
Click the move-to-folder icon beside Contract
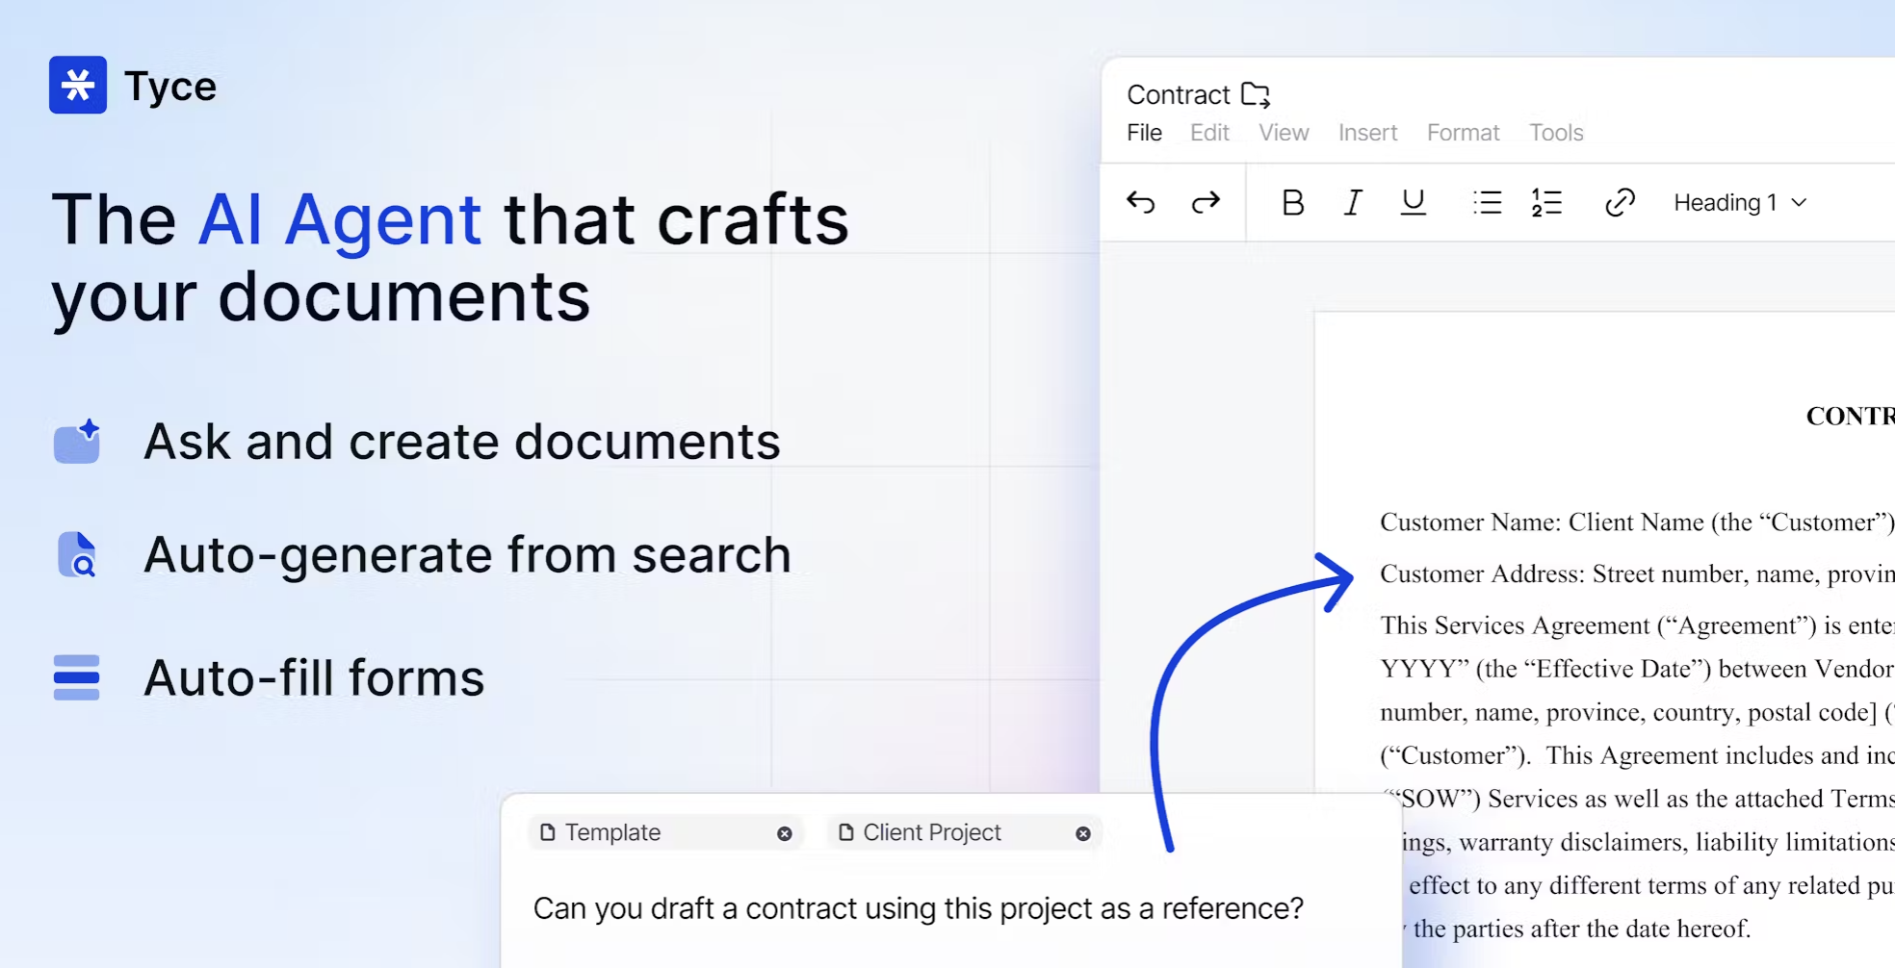[x=1256, y=94]
